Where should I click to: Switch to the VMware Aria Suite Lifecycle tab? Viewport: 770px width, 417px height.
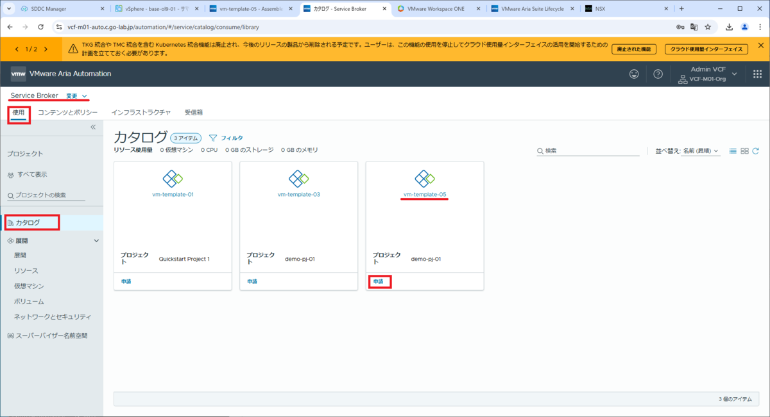533,9
